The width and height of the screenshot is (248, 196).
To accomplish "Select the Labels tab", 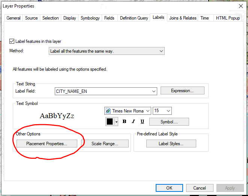I will pyautogui.click(x=158, y=17).
